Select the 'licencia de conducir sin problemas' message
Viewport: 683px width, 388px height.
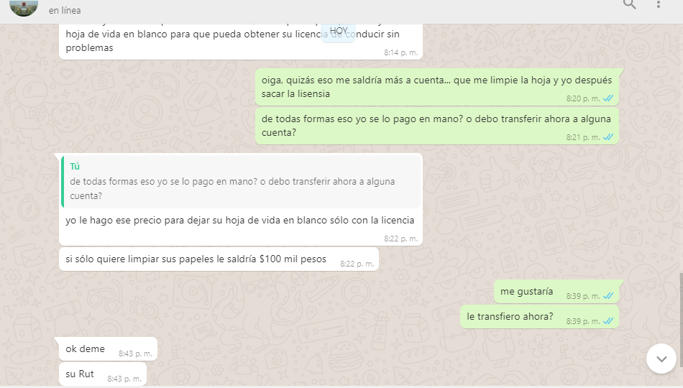click(240, 42)
